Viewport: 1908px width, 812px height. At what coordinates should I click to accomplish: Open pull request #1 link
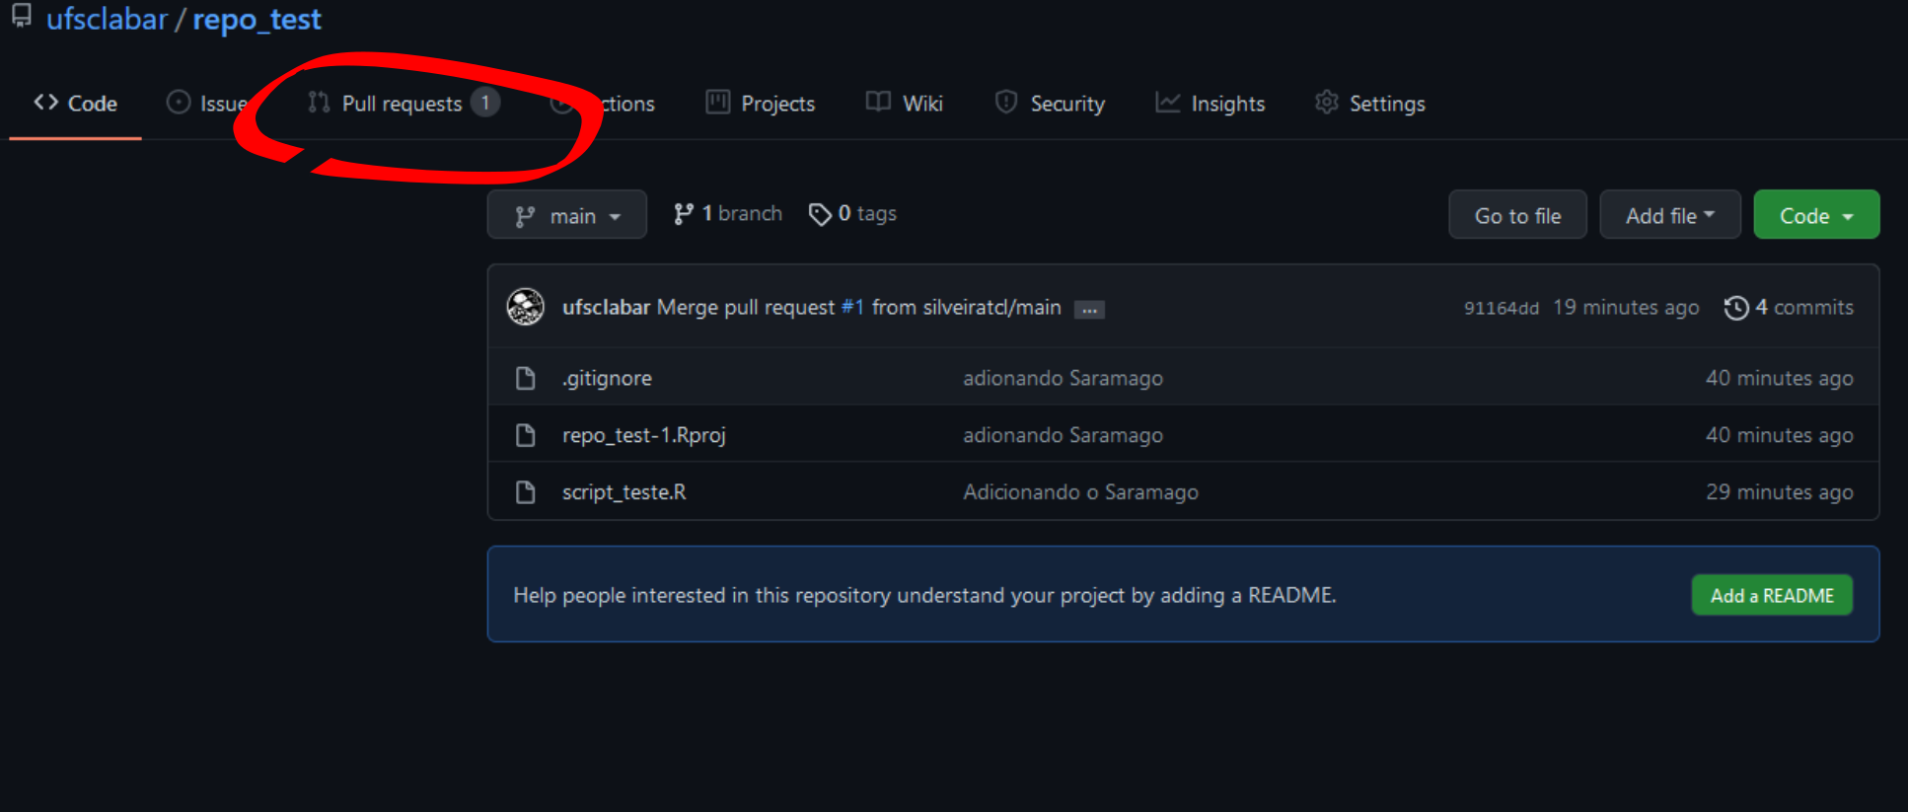(x=852, y=307)
